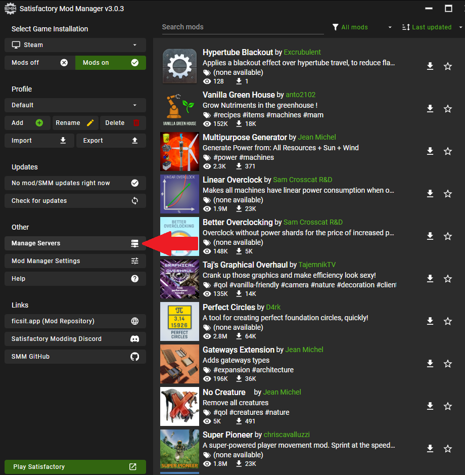Open Super Pioneer thumbnail
Screen dimensions: 465x475
pos(179,449)
